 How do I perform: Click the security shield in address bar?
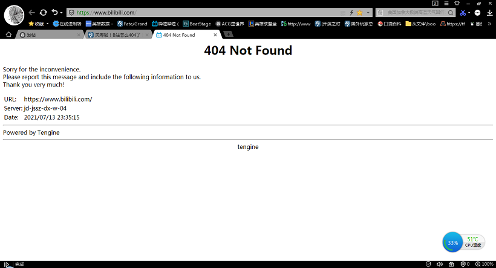pyautogui.click(x=71, y=13)
